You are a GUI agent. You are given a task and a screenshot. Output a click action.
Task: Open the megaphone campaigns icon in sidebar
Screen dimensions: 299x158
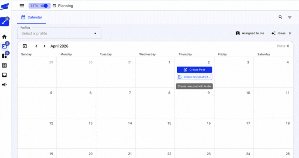(x=5, y=84)
